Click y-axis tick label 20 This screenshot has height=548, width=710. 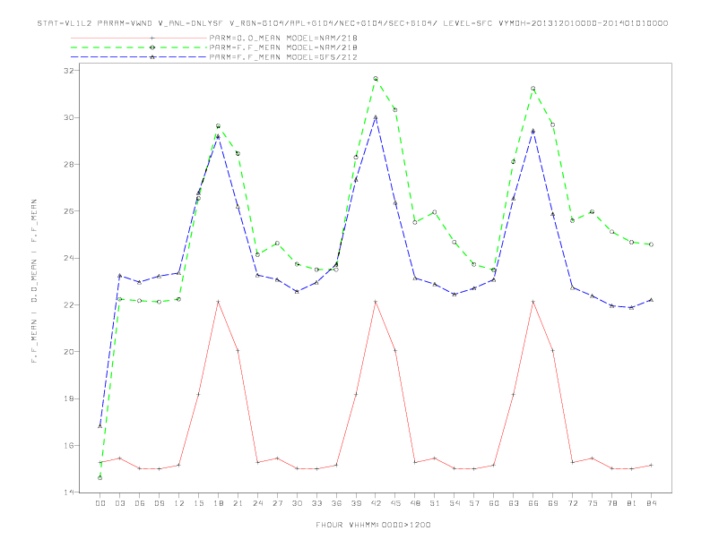tap(68, 352)
